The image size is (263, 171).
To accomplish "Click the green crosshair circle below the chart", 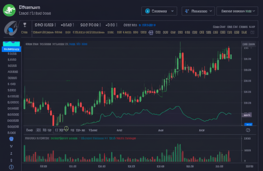I will click(x=66, y=129).
